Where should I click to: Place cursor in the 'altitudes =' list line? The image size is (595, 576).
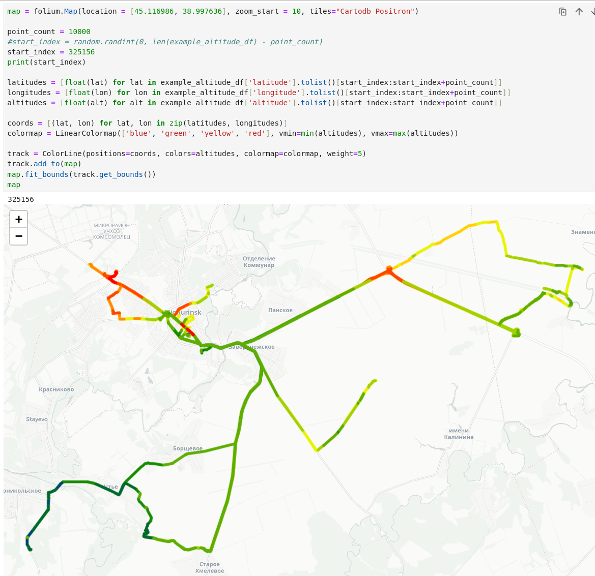pos(254,103)
